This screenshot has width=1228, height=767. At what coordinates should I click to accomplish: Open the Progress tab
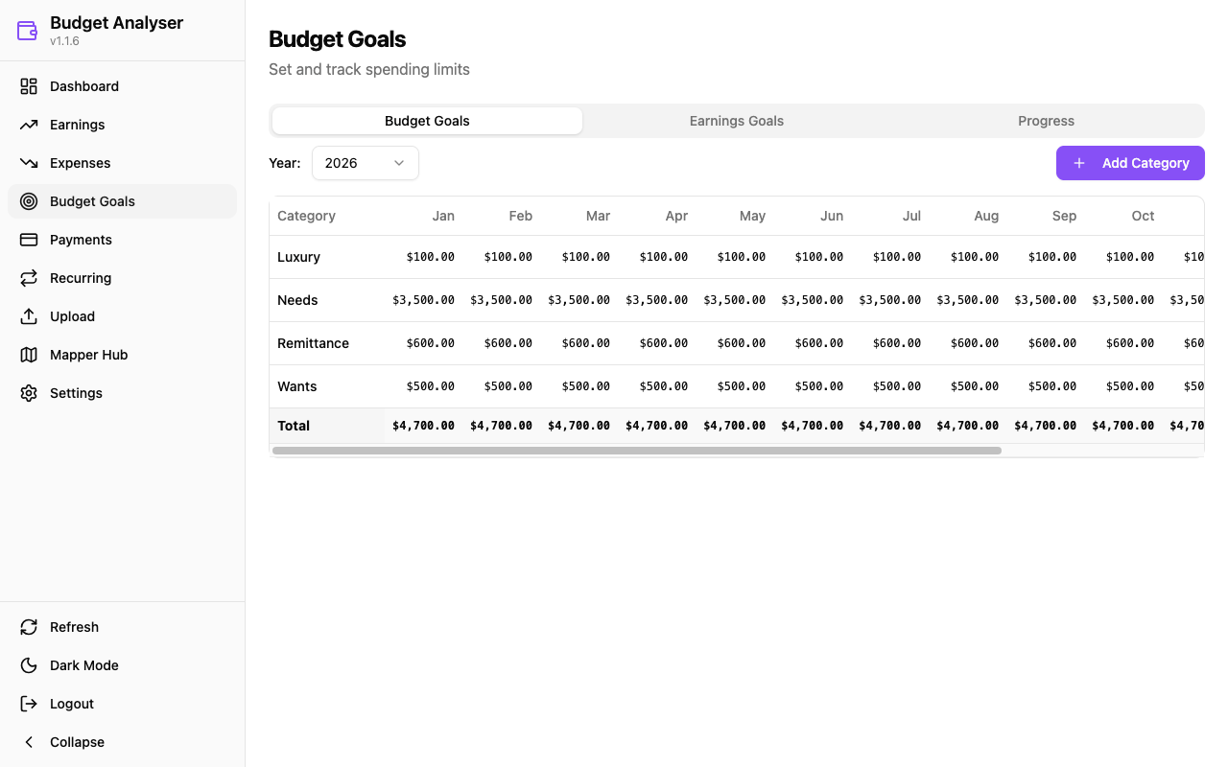(x=1046, y=121)
